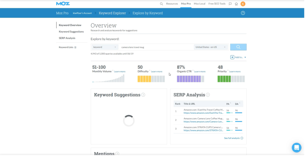Click the Keyword Suggestions heading
306x162 pixels.
coord(117,95)
